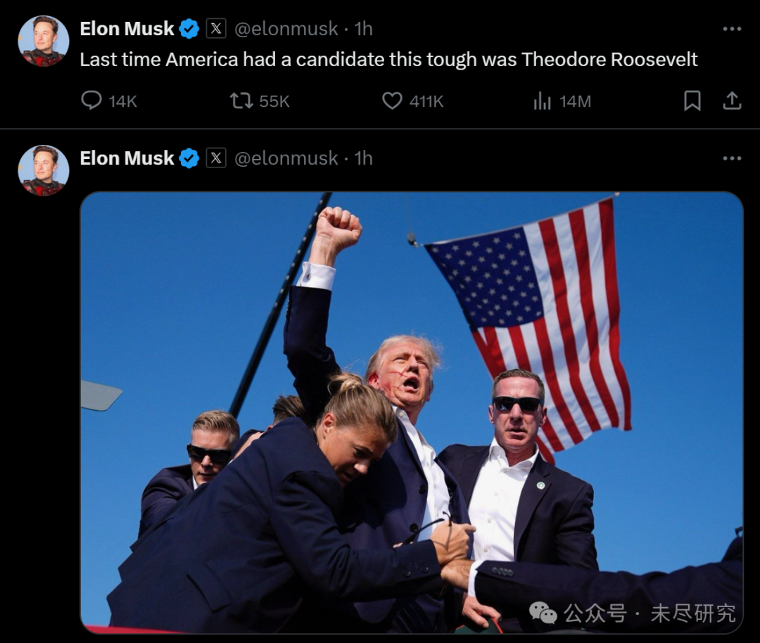760x643 pixels.
Task: Open the attached photo with the American flag
Action: click(x=412, y=412)
